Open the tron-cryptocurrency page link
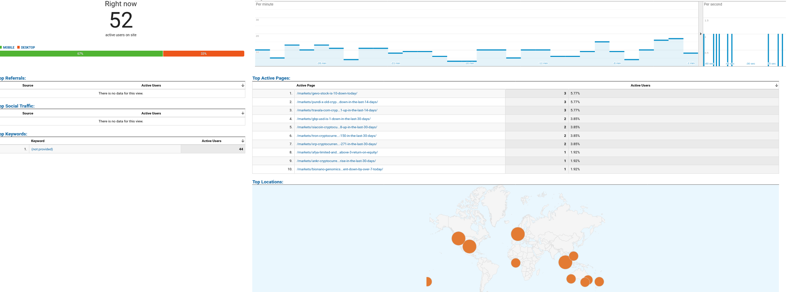The image size is (787, 292). pyautogui.click(x=336, y=136)
